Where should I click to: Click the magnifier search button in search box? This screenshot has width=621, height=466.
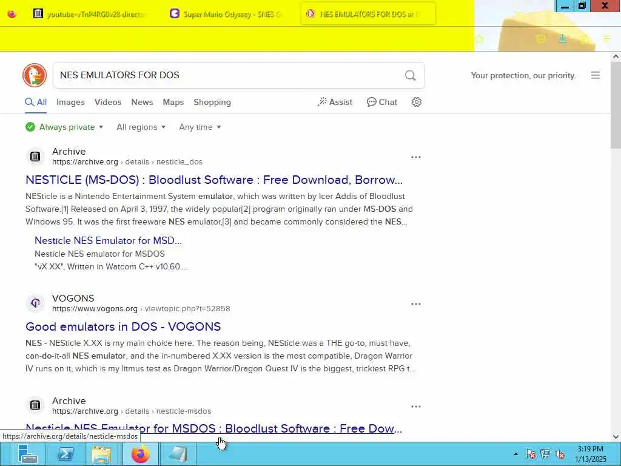coord(411,75)
